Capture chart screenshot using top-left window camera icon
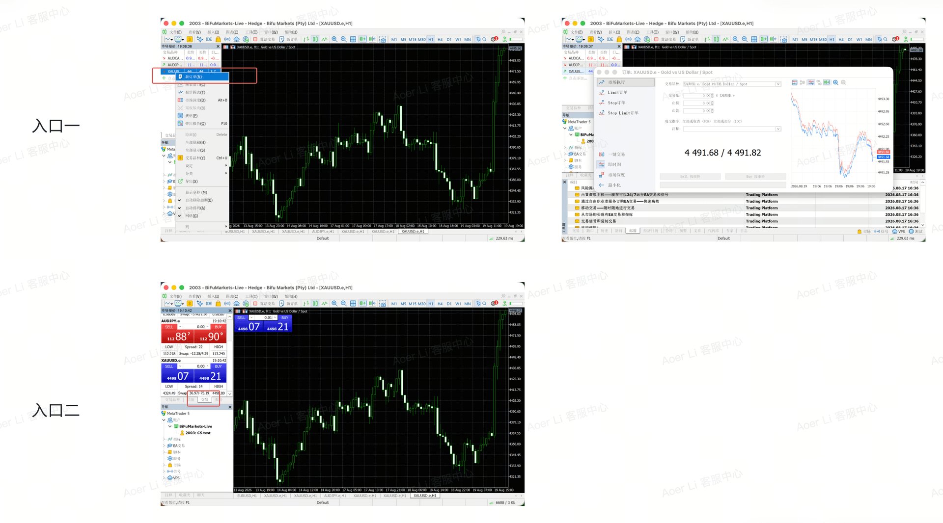 pyautogui.click(x=383, y=39)
